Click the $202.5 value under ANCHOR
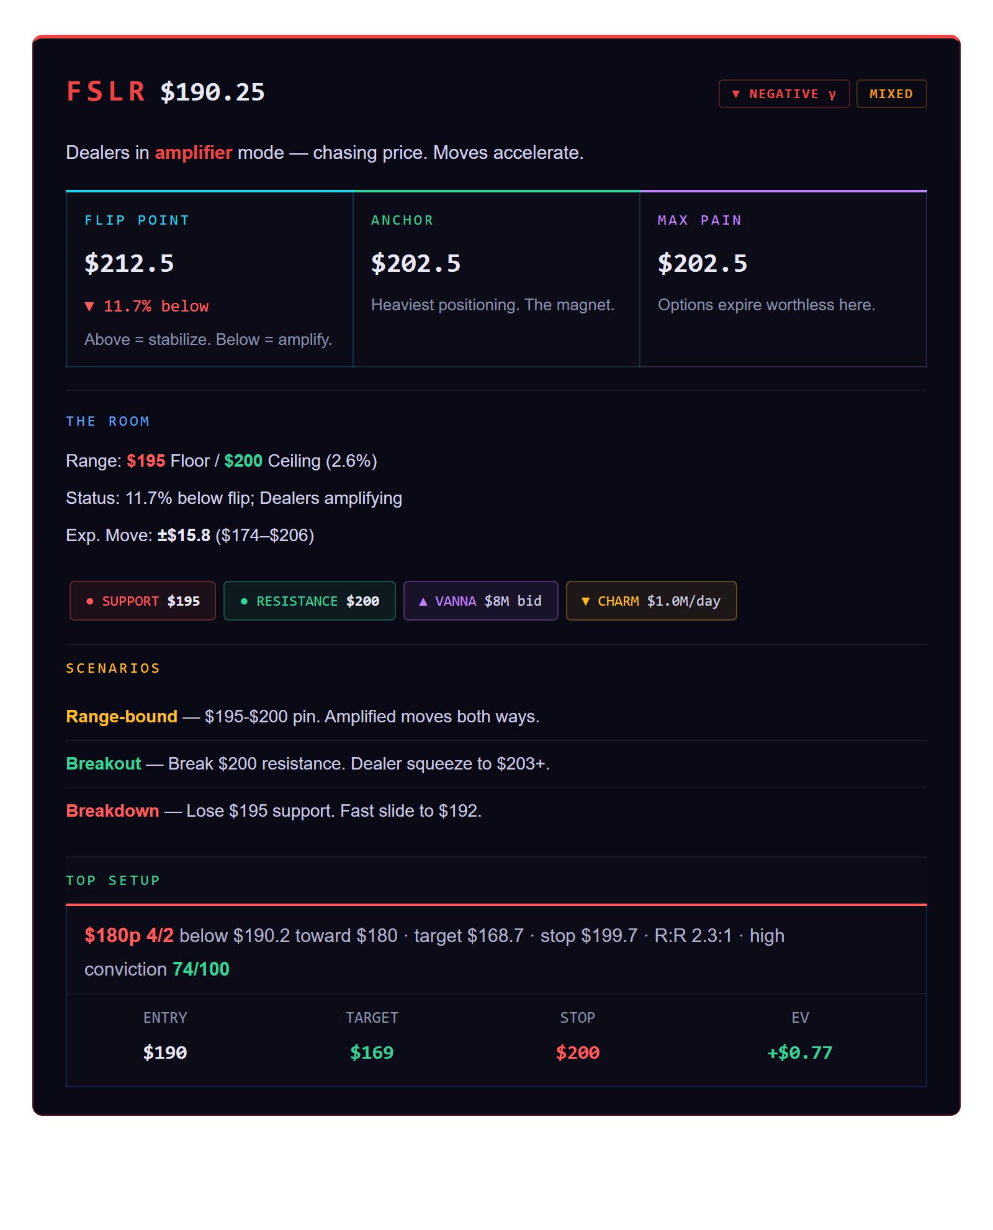The width and height of the screenshot is (993, 1230). [x=416, y=264]
